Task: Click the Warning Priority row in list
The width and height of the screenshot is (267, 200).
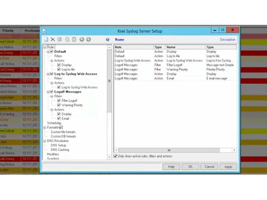Action: (x=175, y=69)
